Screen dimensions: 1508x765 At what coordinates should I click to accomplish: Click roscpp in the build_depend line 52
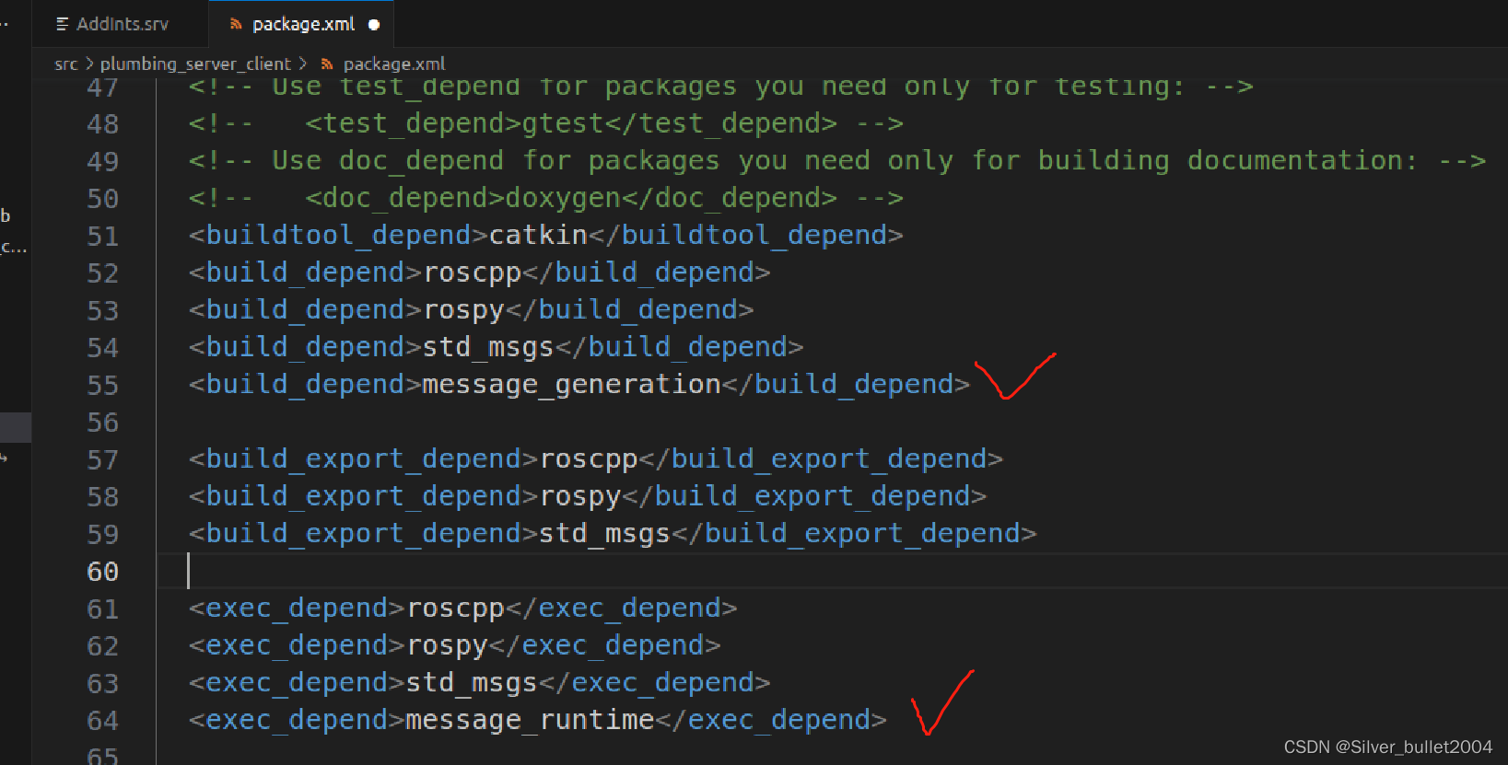pyautogui.click(x=472, y=273)
